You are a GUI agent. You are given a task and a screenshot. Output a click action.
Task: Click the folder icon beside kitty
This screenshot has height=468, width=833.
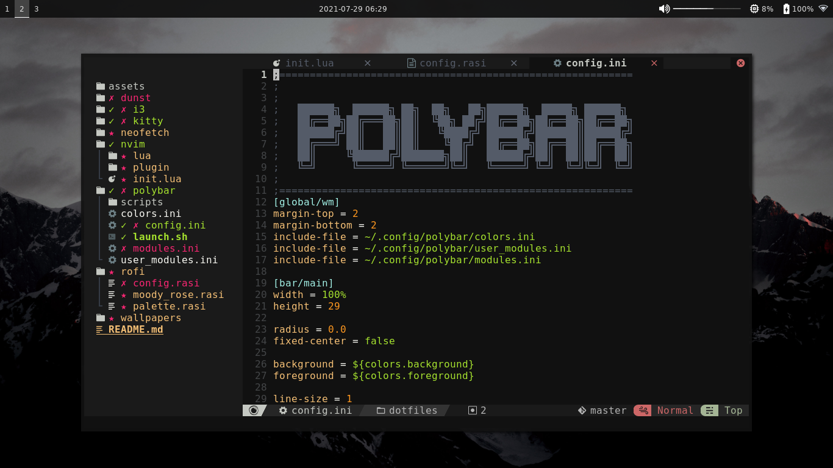click(x=101, y=121)
